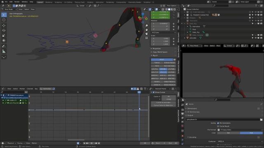
Task: Open the View Layer properties tab icon
Action: [x=182, y=118]
